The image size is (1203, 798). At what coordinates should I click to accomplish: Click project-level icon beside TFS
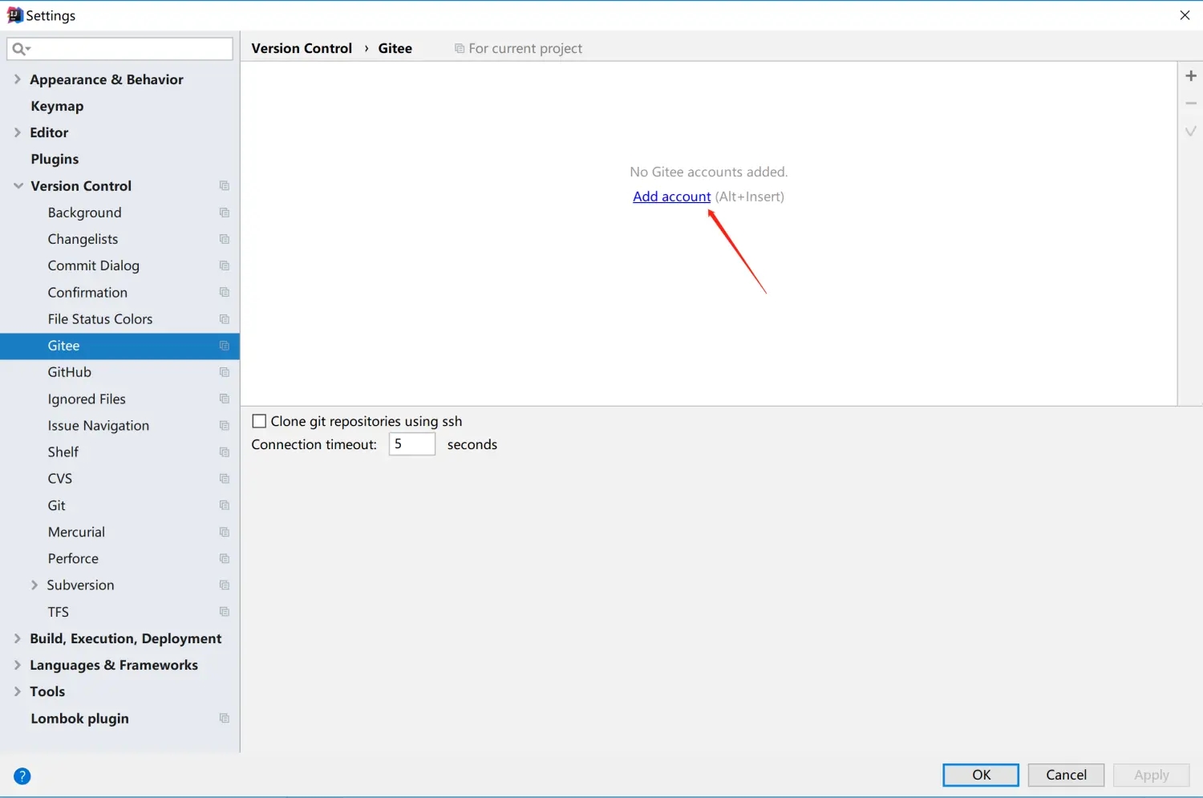pos(225,612)
